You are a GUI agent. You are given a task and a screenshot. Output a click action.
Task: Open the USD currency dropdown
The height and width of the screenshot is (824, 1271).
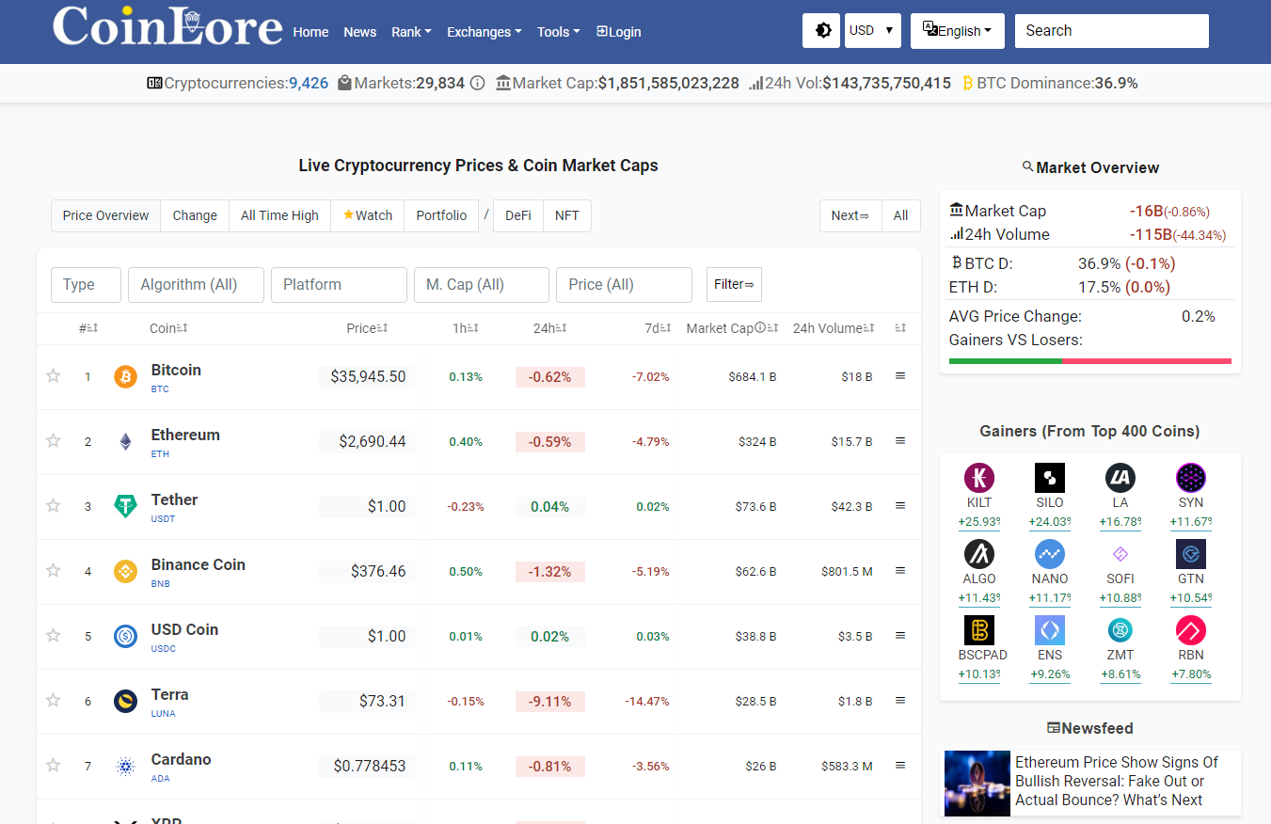tap(873, 30)
